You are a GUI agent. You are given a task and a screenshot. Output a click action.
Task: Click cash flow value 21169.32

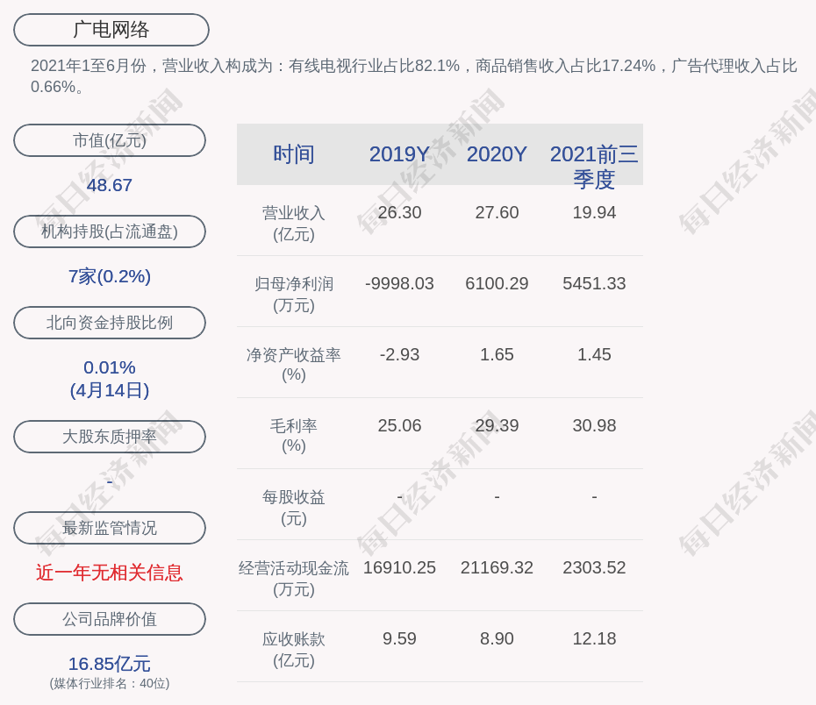tap(497, 567)
